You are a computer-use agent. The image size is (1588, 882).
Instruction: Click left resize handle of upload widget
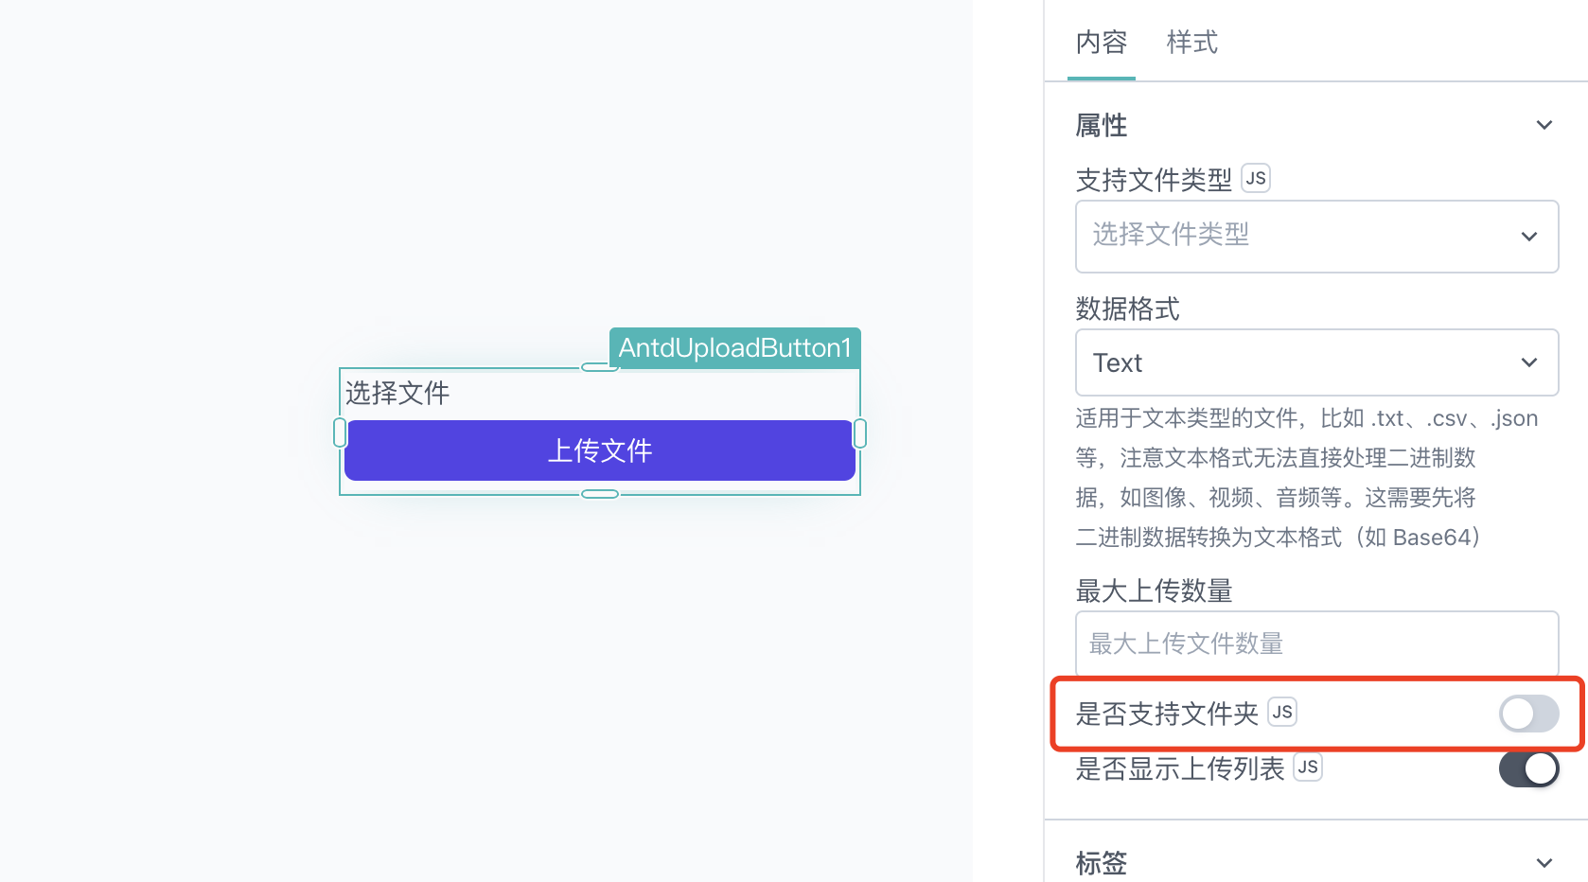[340, 433]
